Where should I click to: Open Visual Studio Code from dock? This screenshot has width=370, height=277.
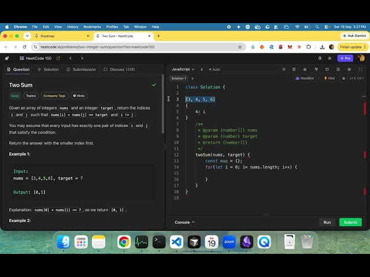coord(176,242)
